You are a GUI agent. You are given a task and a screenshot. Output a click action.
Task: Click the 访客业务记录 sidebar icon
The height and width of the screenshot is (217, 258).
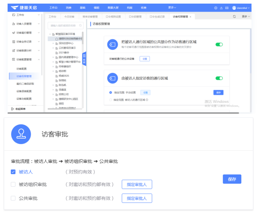point(13,42)
